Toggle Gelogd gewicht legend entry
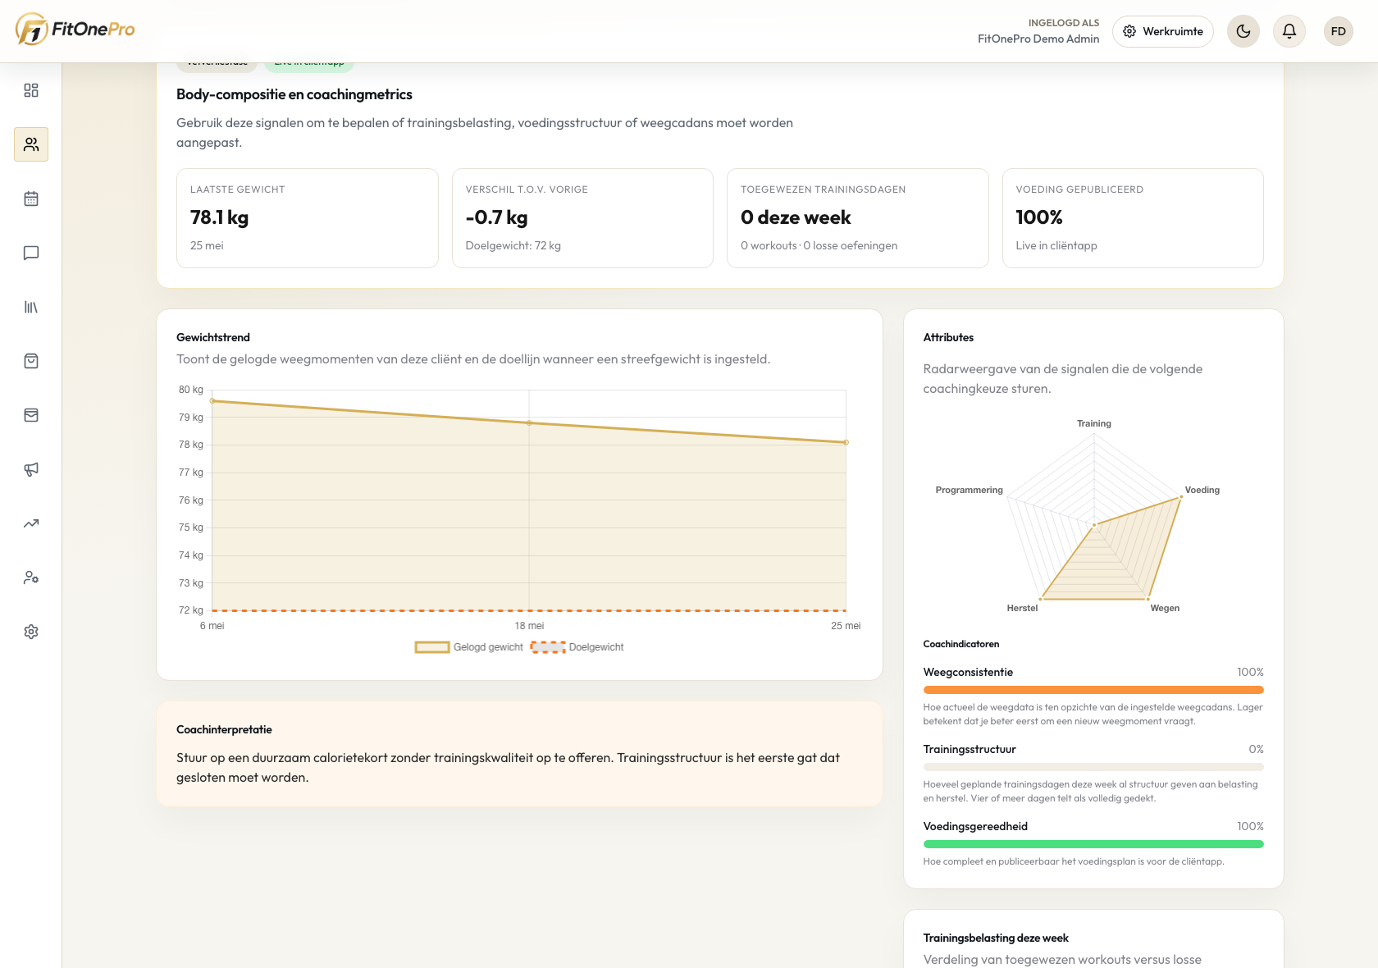The height and width of the screenshot is (968, 1378). (x=469, y=647)
